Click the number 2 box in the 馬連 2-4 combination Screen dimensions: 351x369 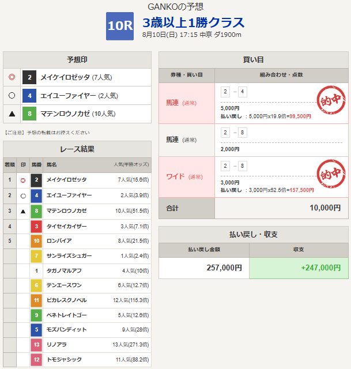[225, 92]
